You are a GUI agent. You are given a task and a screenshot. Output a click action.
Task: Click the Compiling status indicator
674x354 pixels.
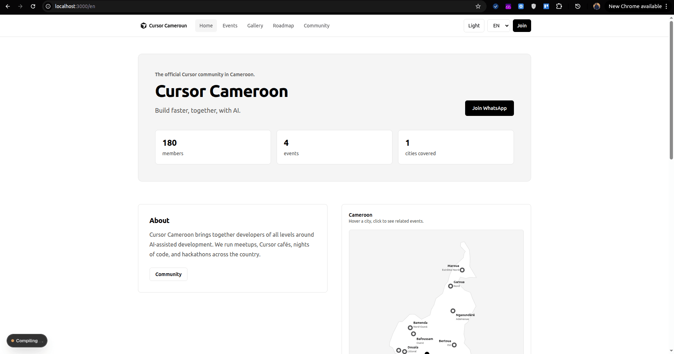tap(27, 341)
